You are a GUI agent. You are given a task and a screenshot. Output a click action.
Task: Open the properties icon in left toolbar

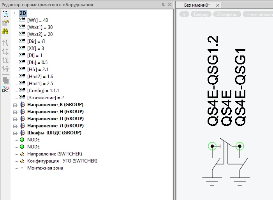point(5,23)
